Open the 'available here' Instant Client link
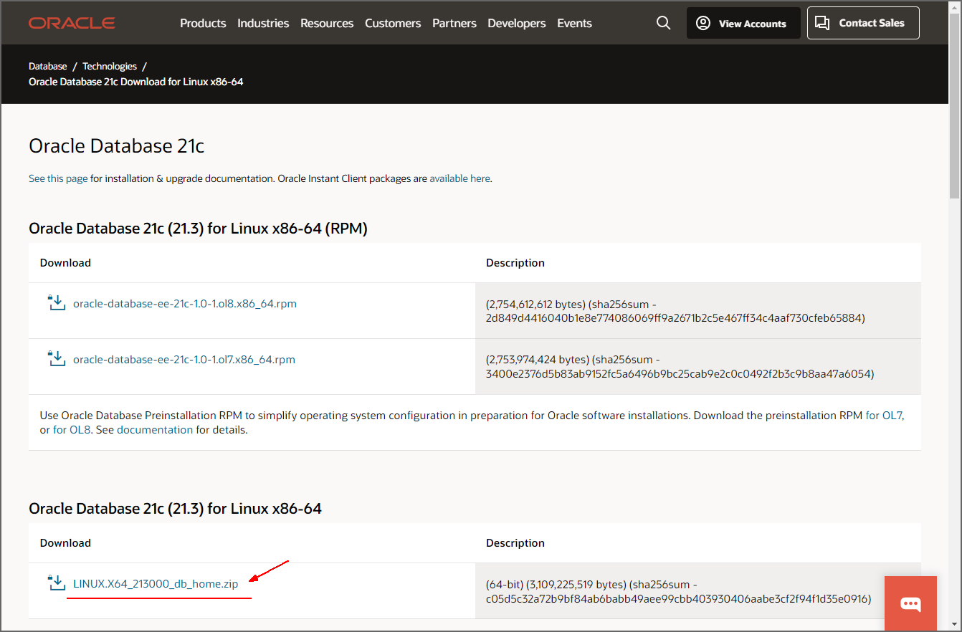Image resolution: width=962 pixels, height=632 pixels. point(460,178)
